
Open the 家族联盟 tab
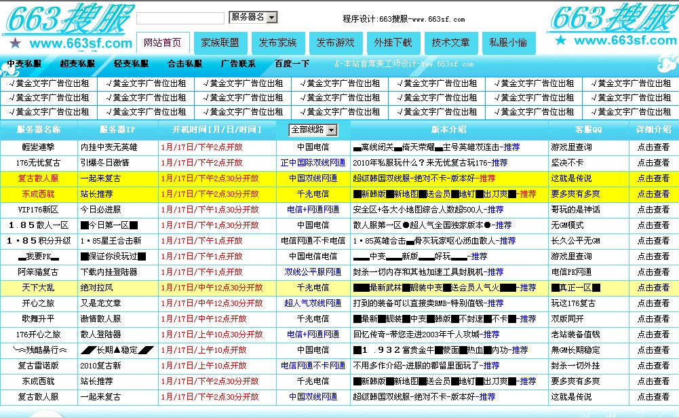point(220,43)
